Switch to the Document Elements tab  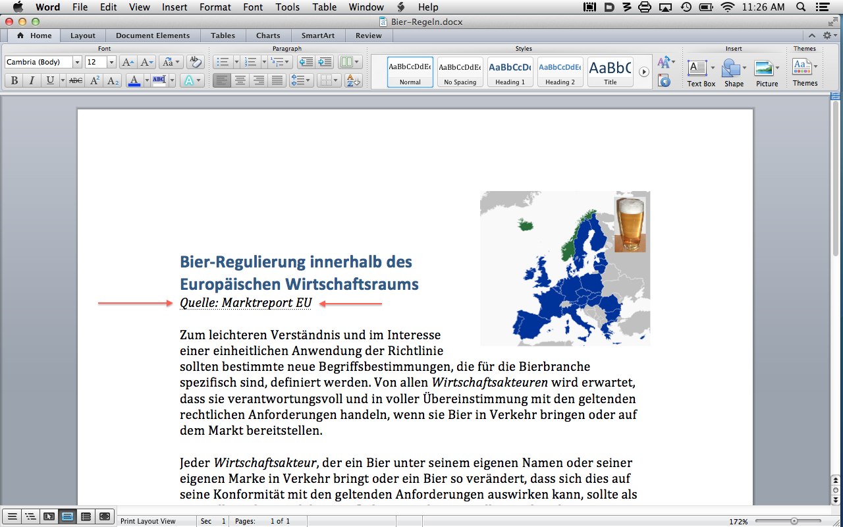click(153, 36)
